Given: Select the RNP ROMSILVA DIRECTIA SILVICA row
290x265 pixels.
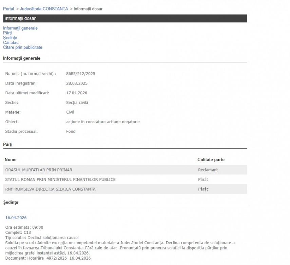Looking at the screenshot, I should click(50, 189).
